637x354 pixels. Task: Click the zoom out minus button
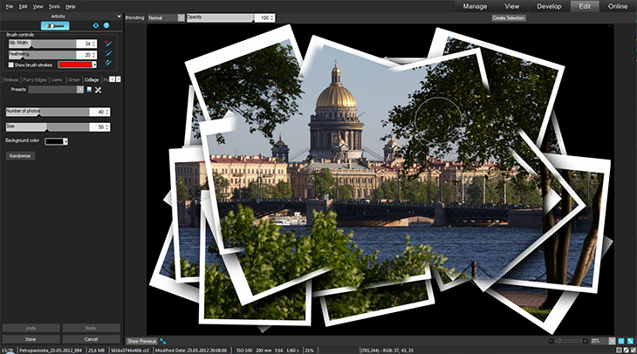551,341
